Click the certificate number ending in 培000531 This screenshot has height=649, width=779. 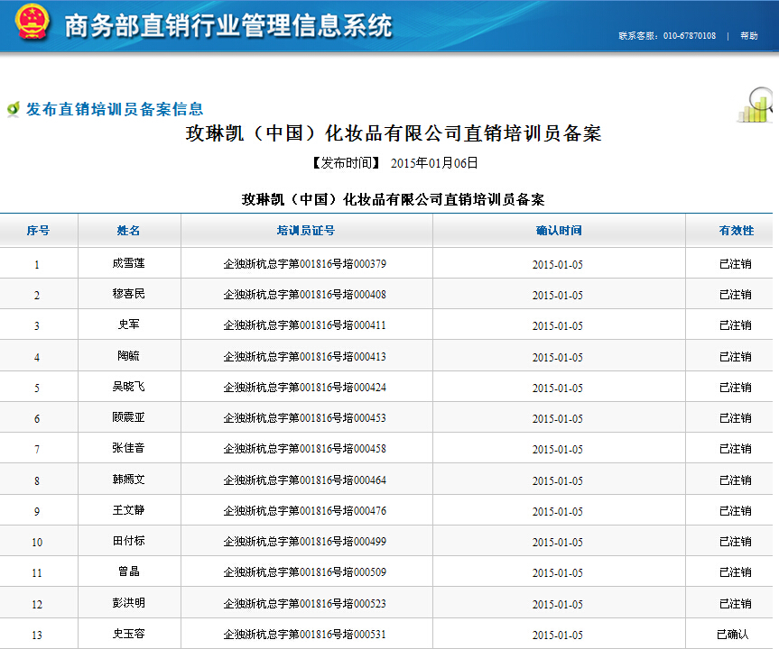(x=304, y=635)
